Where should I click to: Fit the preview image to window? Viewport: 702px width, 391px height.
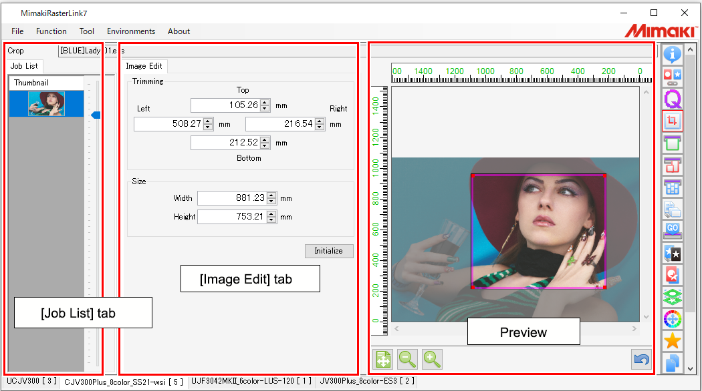coord(382,359)
